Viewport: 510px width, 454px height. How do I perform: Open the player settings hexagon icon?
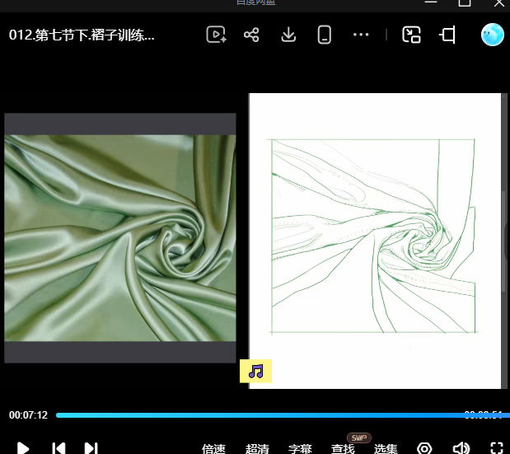424,448
